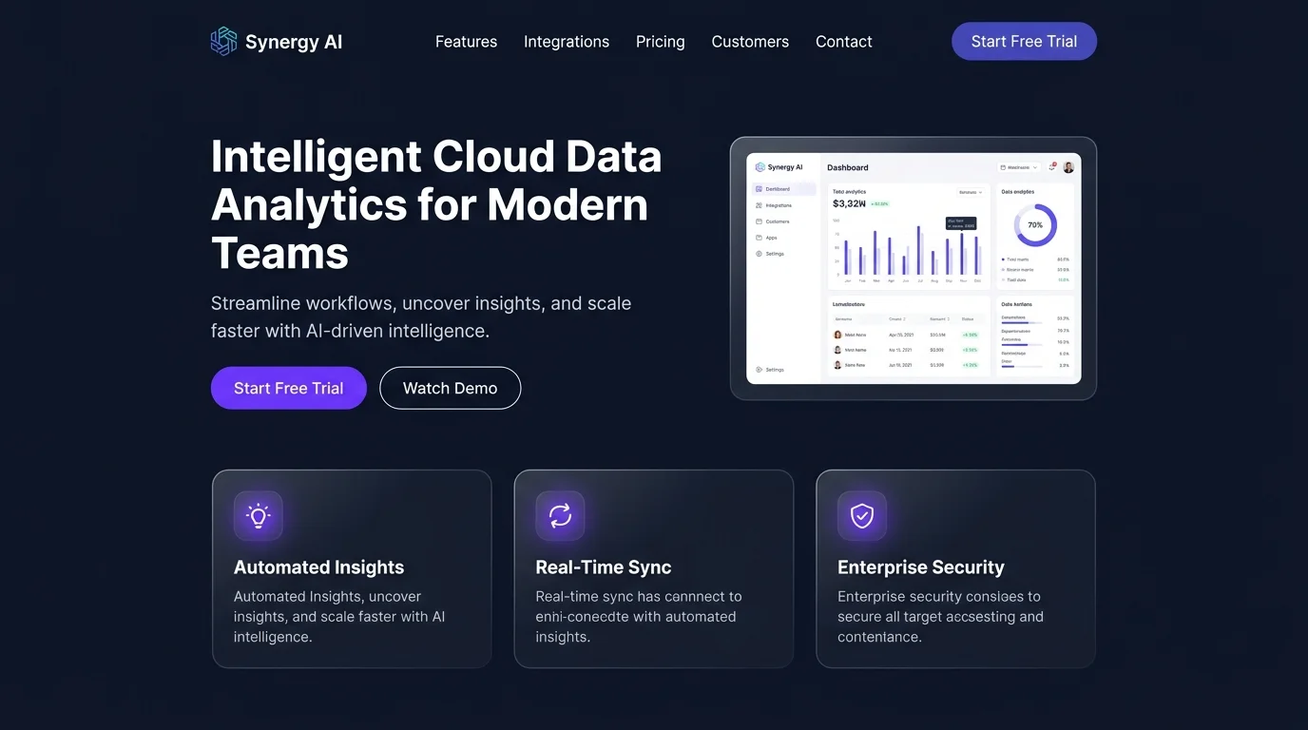Click the "Real-Time Sync" card title
The image size is (1308, 730).
coord(604,567)
